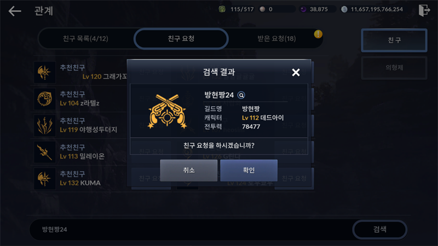Screen dimensions: 438x246
Task: Go back with the arrow icon
Action: [15, 11]
